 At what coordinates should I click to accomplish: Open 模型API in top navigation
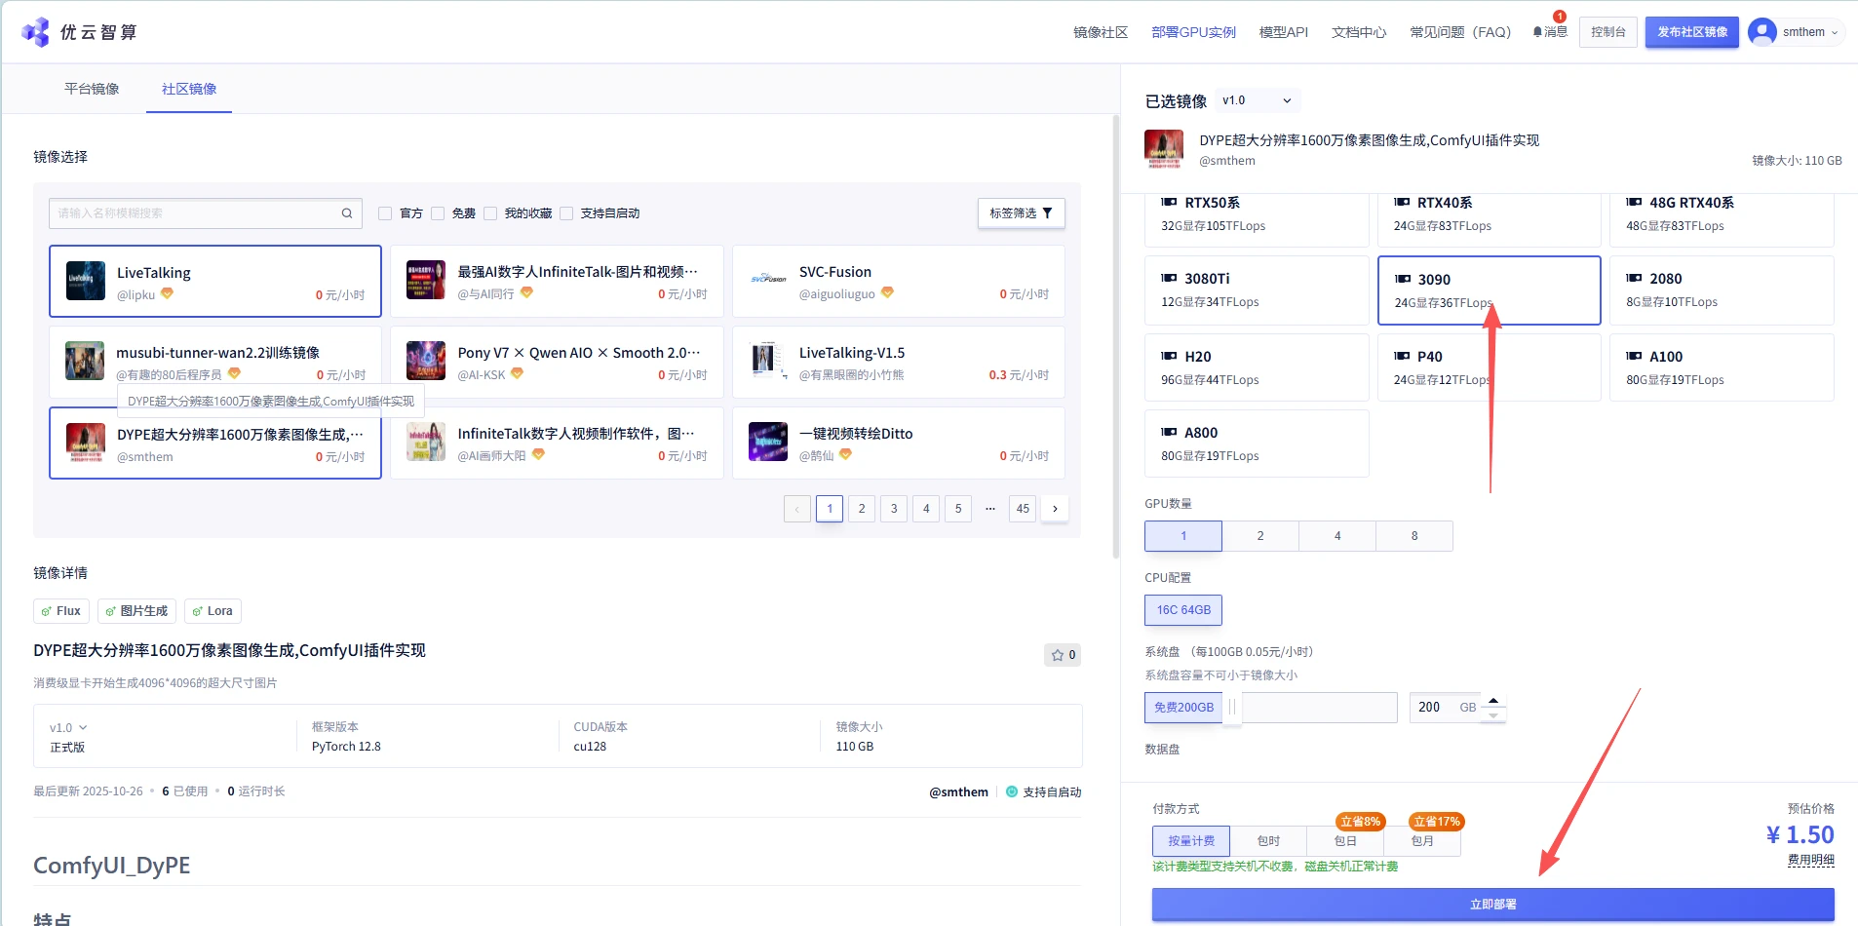point(1283,32)
